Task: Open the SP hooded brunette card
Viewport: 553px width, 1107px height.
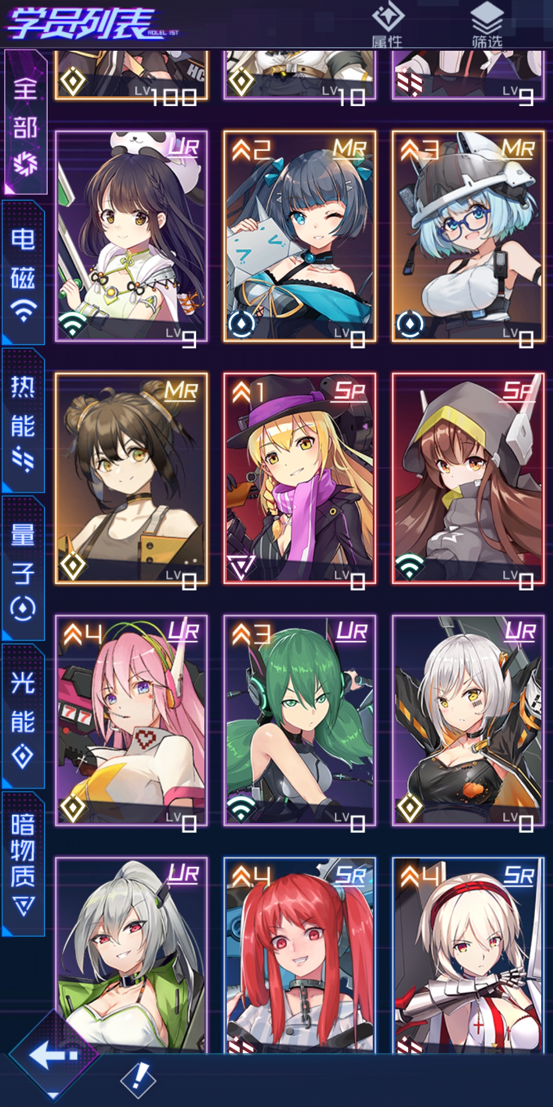Action: tap(469, 479)
